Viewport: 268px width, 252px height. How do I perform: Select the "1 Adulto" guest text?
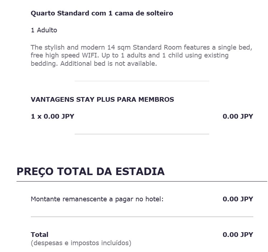click(44, 30)
